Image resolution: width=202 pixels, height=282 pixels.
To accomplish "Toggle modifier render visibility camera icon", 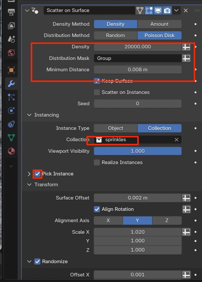I will pyautogui.click(x=167, y=10).
